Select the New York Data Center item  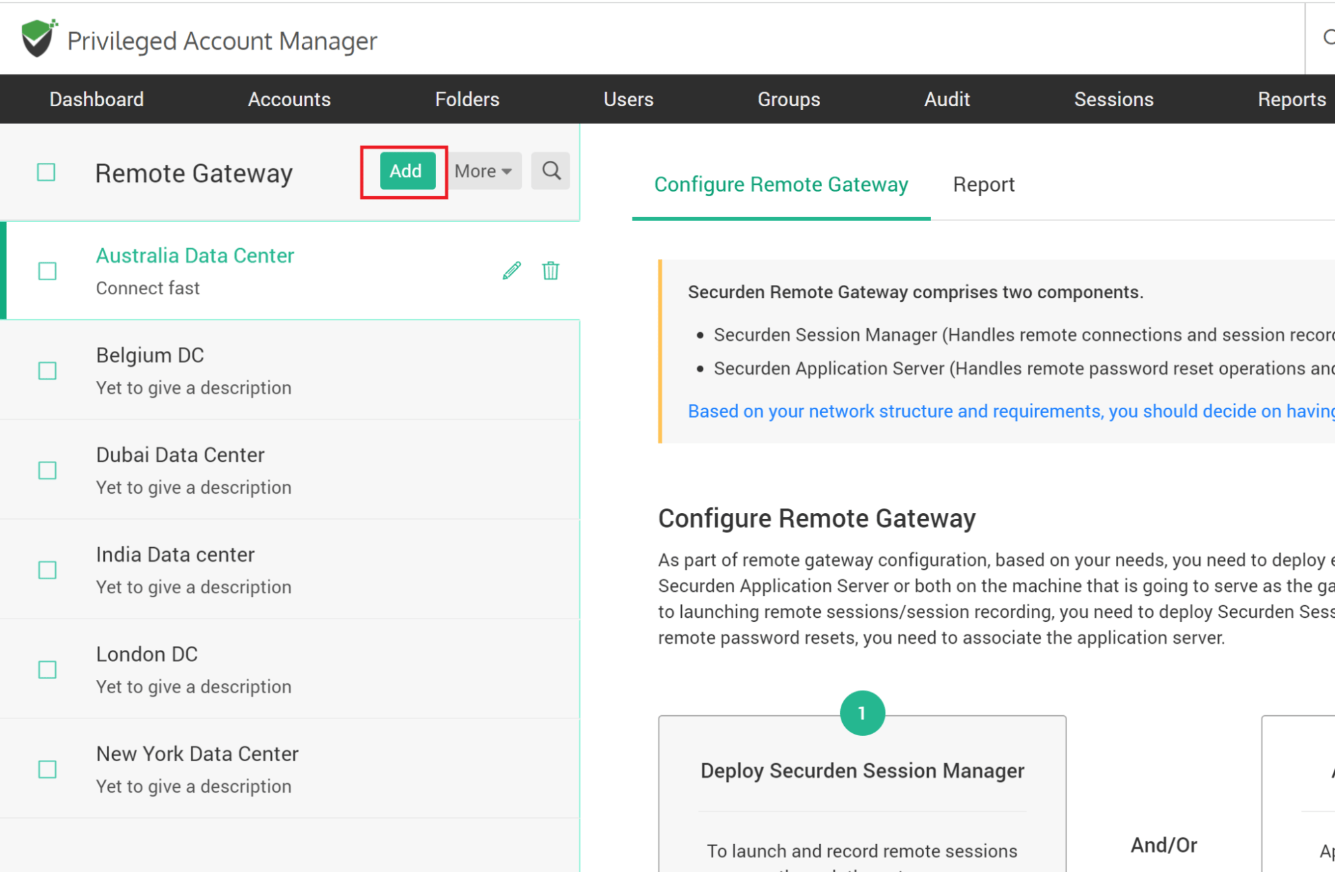197,753
